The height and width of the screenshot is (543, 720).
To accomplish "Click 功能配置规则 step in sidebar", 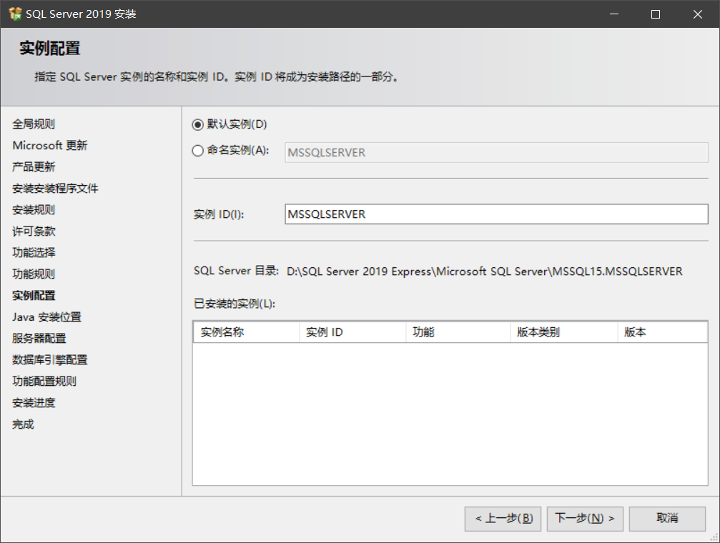I will 44,382.
